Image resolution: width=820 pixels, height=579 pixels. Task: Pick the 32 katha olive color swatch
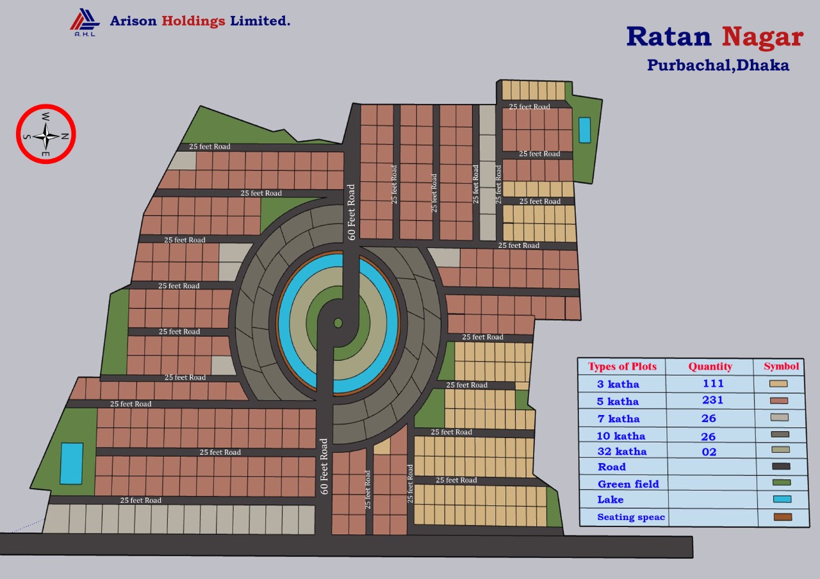(781, 450)
